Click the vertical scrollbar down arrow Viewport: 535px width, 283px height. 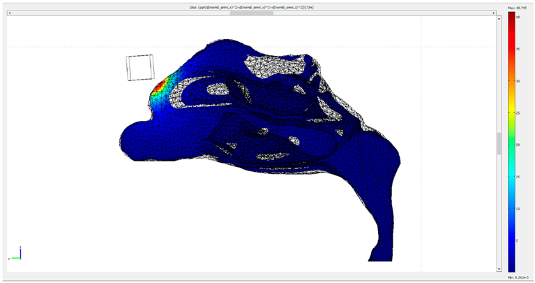[x=499, y=269]
